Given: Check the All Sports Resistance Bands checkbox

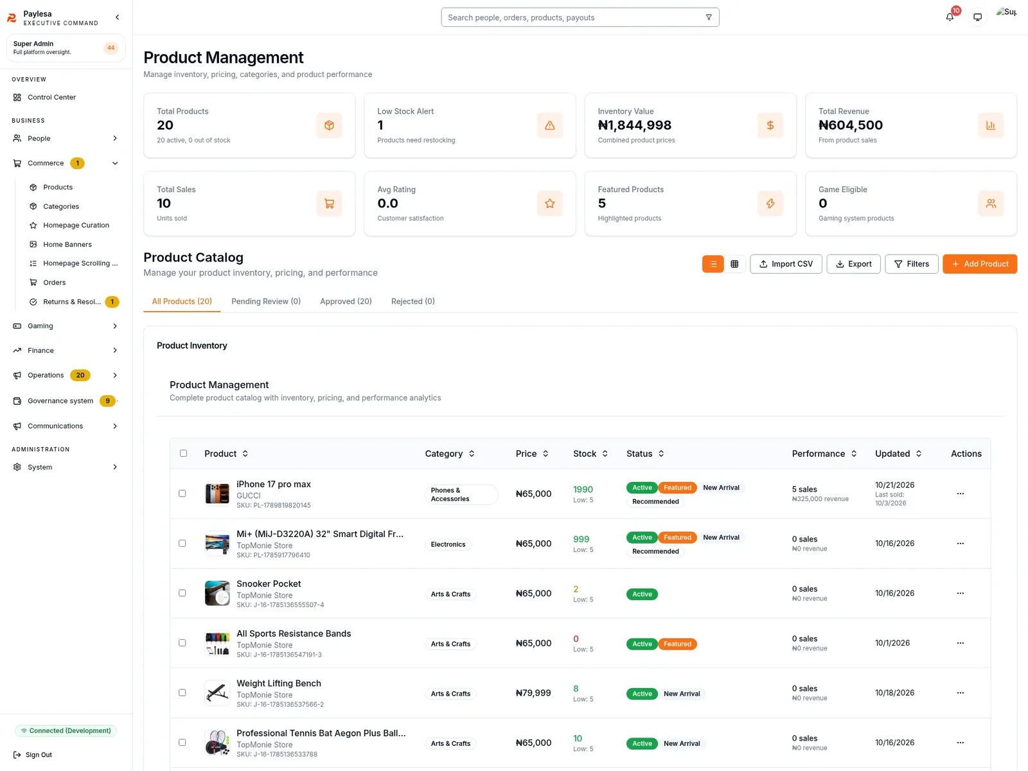Looking at the screenshot, I should (182, 643).
